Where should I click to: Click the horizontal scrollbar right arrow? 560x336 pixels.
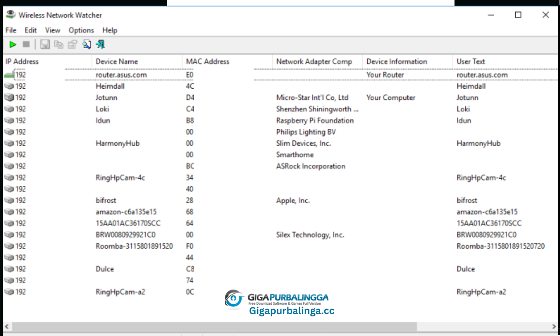pos(554,326)
